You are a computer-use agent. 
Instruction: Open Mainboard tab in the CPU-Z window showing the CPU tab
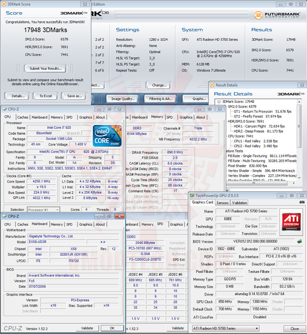[39, 117]
